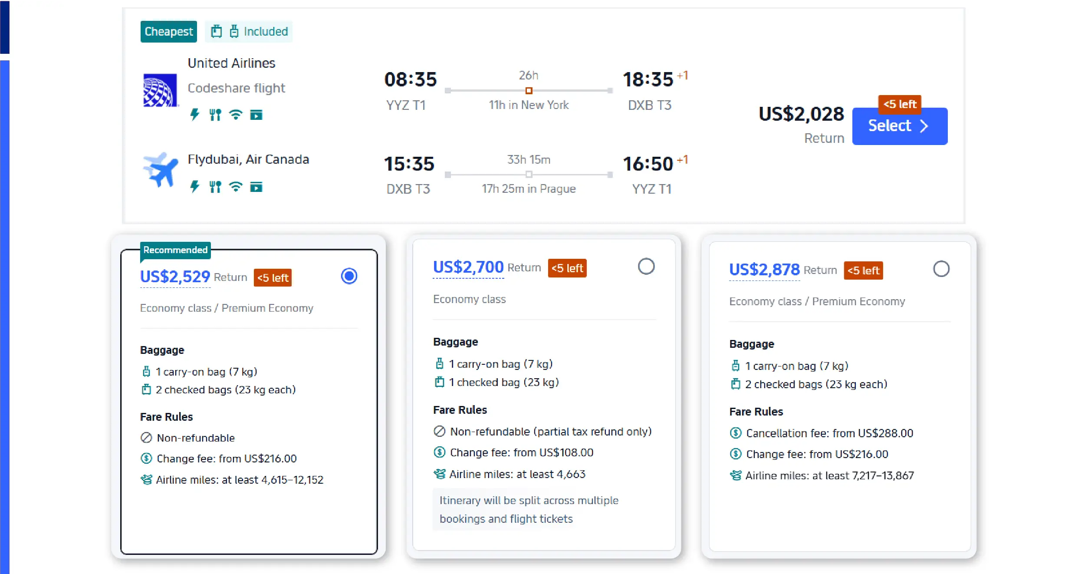Viewport: 1088px width, 574px height.
Task: Click the Wi-Fi icon under Flydubai
Action: 236,187
